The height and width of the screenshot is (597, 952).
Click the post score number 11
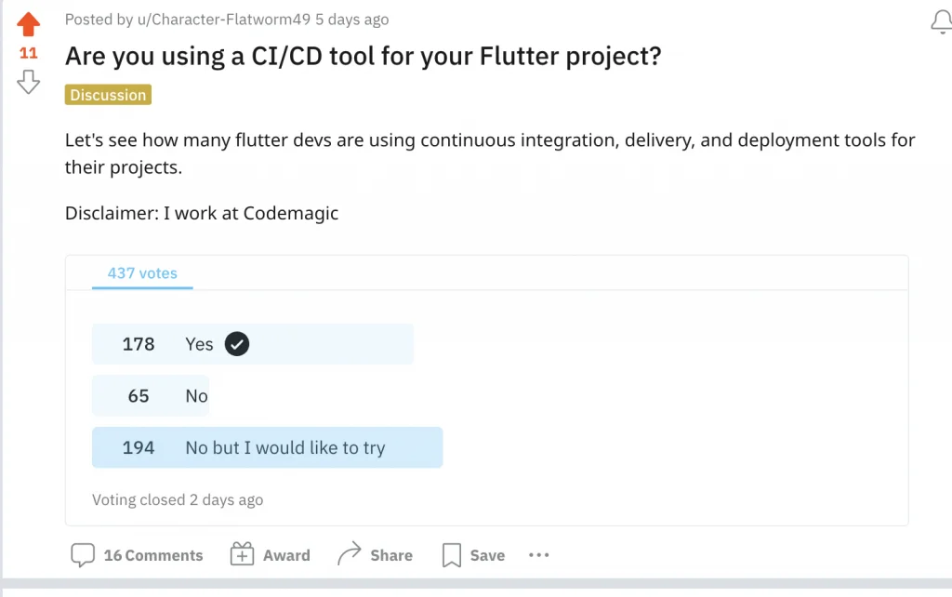(29, 53)
